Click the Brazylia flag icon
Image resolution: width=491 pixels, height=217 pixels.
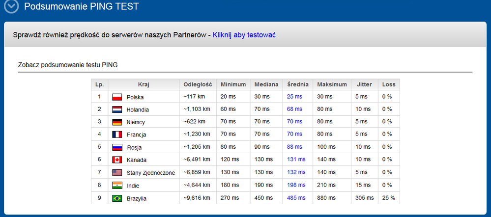point(117,198)
